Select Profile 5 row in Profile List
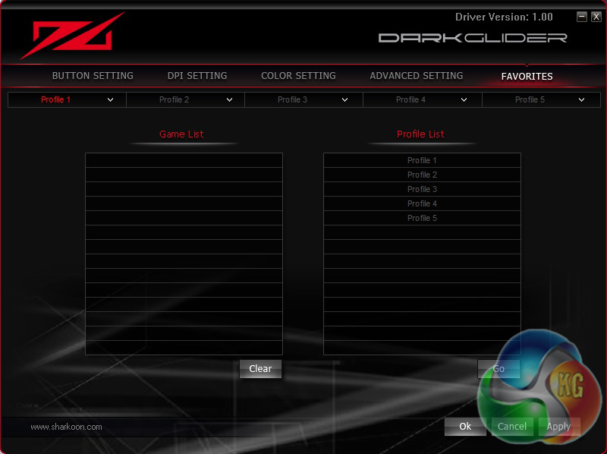Viewport: 607px width, 454px height. click(422, 218)
